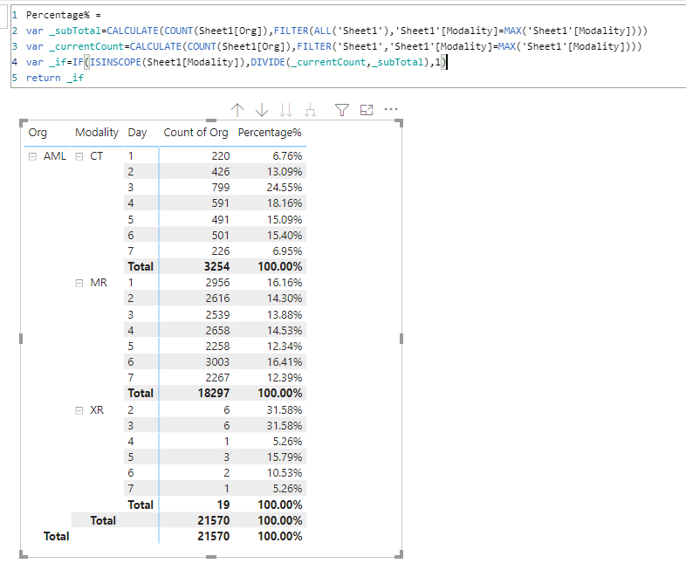The height and width of the screenshot is (584, 686).
Task: Click the top-right visual resize handle
Action: [x=399, y=123]
